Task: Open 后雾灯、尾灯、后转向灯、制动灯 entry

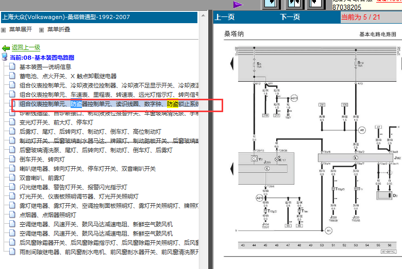Action: [90, 132]
